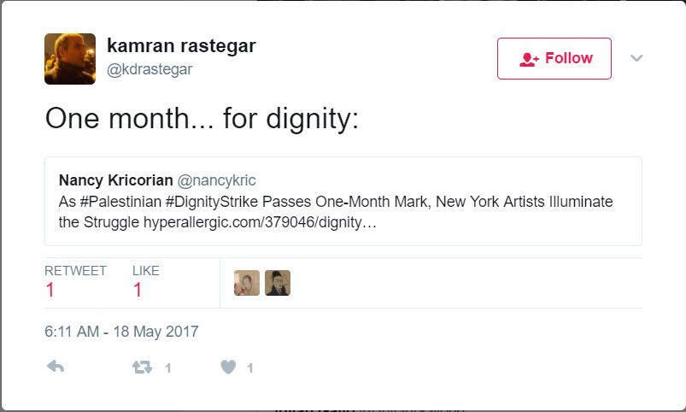This screenshot has width=686, height=412.
Task: Click the 6:11 AM - 18 May 2017 timestamp
Action: 121,332
